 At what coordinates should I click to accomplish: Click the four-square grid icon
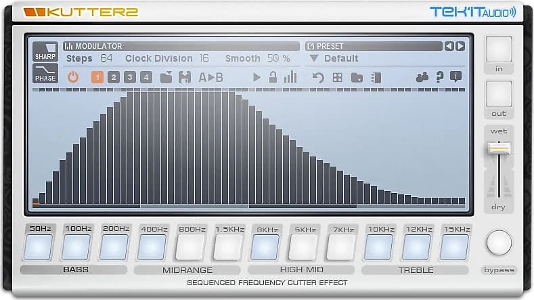[338, 78]
